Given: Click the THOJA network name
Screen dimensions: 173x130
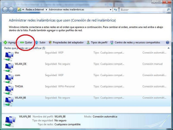Looking at the screenshot, I should tap(19, 86).
